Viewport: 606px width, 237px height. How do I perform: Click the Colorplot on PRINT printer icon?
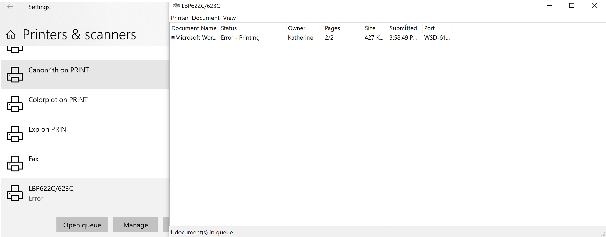[15, 104]
